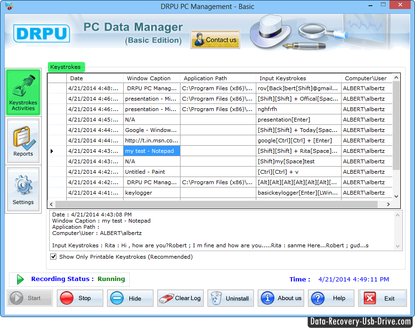Click the table's horizontal scrollbar thumb

(217, 204)
